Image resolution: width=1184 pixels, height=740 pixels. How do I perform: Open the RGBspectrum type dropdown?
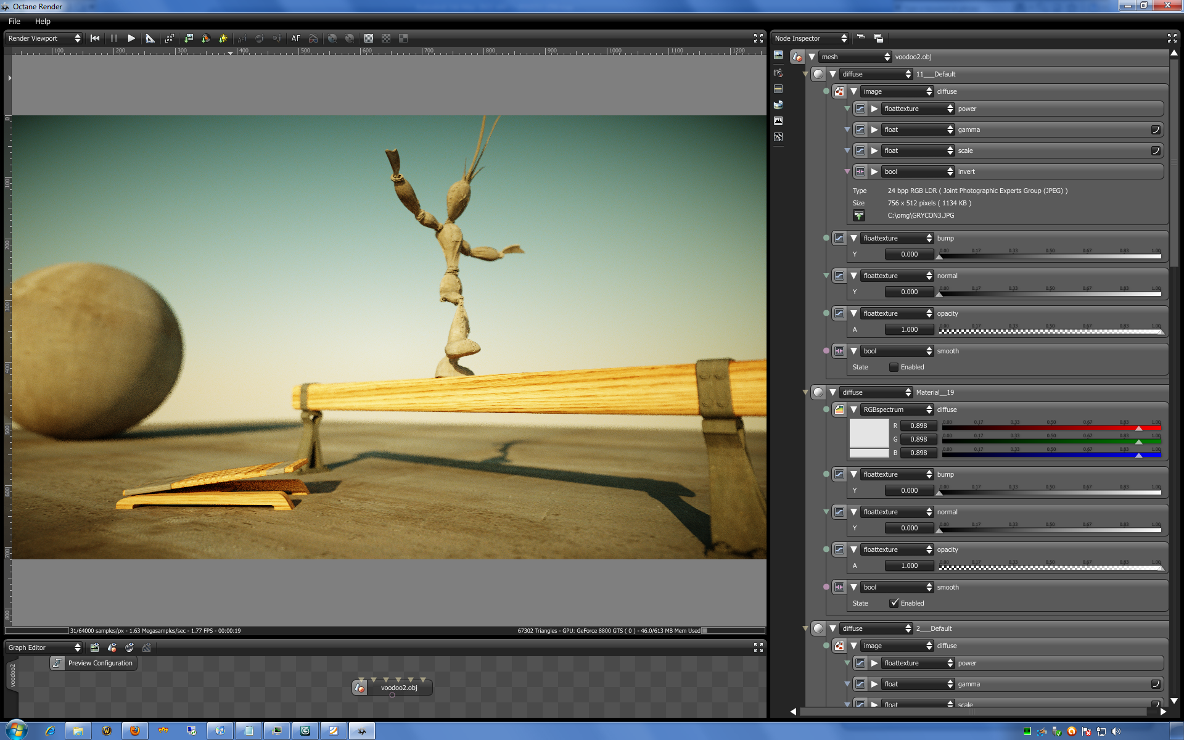coord(897,409)
